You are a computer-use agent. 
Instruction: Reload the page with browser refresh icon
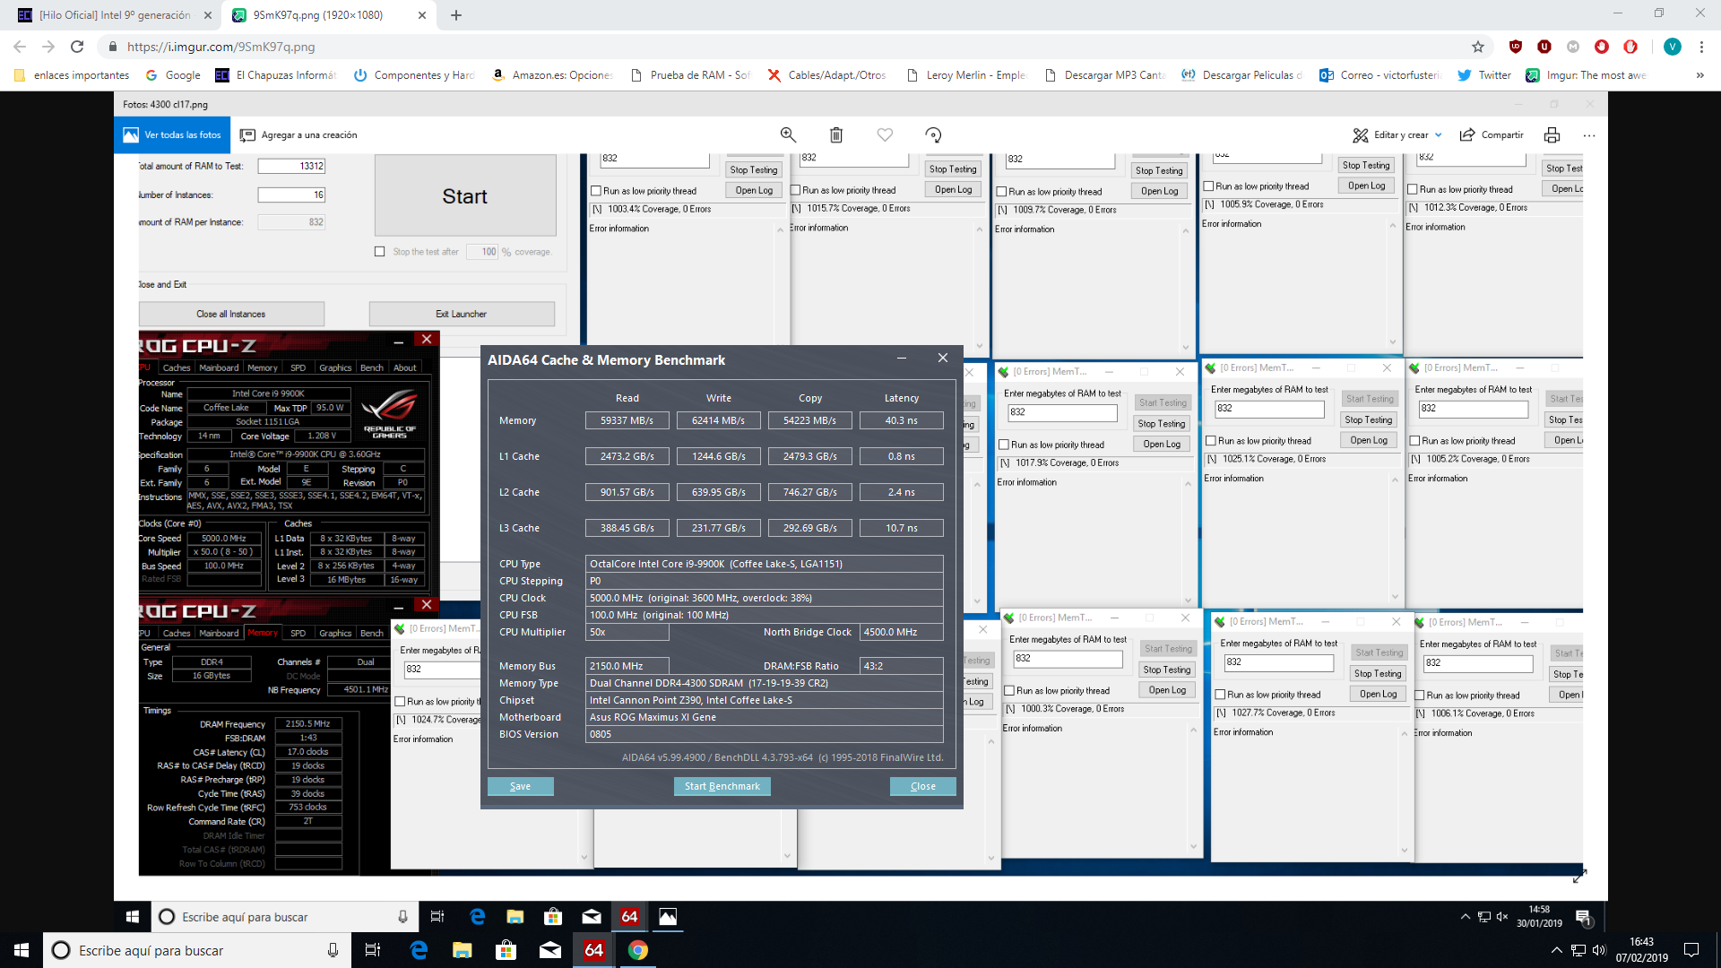pos(77,47)
